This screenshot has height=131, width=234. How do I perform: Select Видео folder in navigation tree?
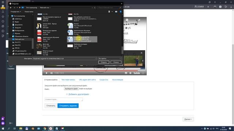click(17, 22)
